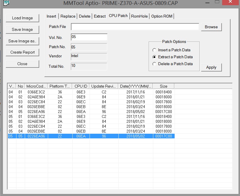Click the No column header
The height and width of the screenshot is (196, 240).
pos(20,86)
